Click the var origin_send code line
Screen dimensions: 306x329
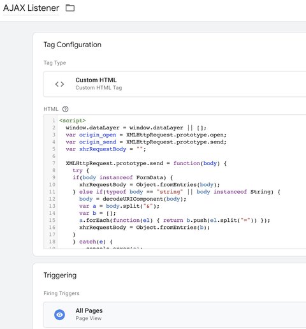pos(146,142)
